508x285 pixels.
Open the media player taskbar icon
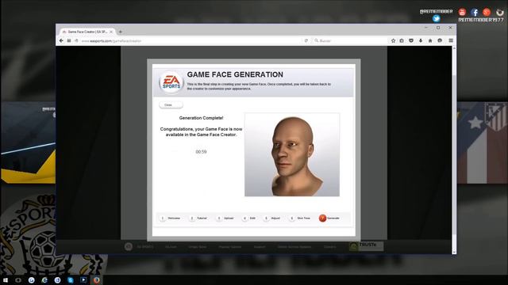[83, 279]
